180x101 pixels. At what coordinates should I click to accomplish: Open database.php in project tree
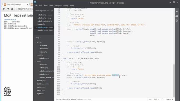pos(42,84)
